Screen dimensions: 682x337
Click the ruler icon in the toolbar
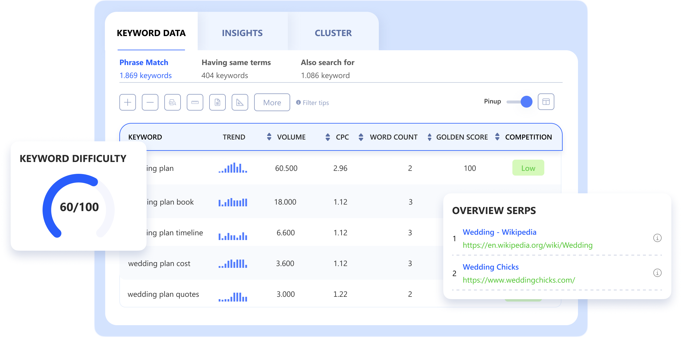pyautogui.click(x=195, y=102)
